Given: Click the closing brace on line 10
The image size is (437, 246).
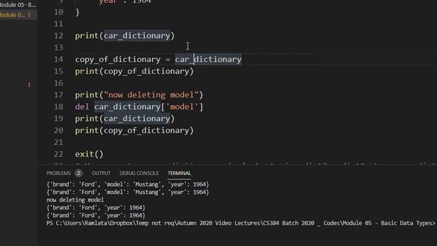Looking at the screenshot, I should 77,12.
